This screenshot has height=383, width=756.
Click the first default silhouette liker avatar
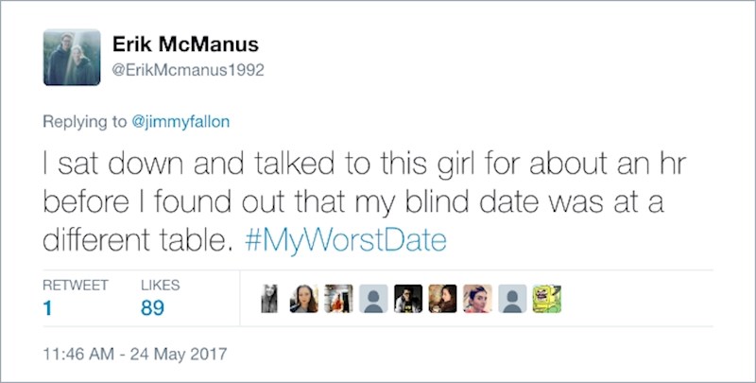pos(373,299)
